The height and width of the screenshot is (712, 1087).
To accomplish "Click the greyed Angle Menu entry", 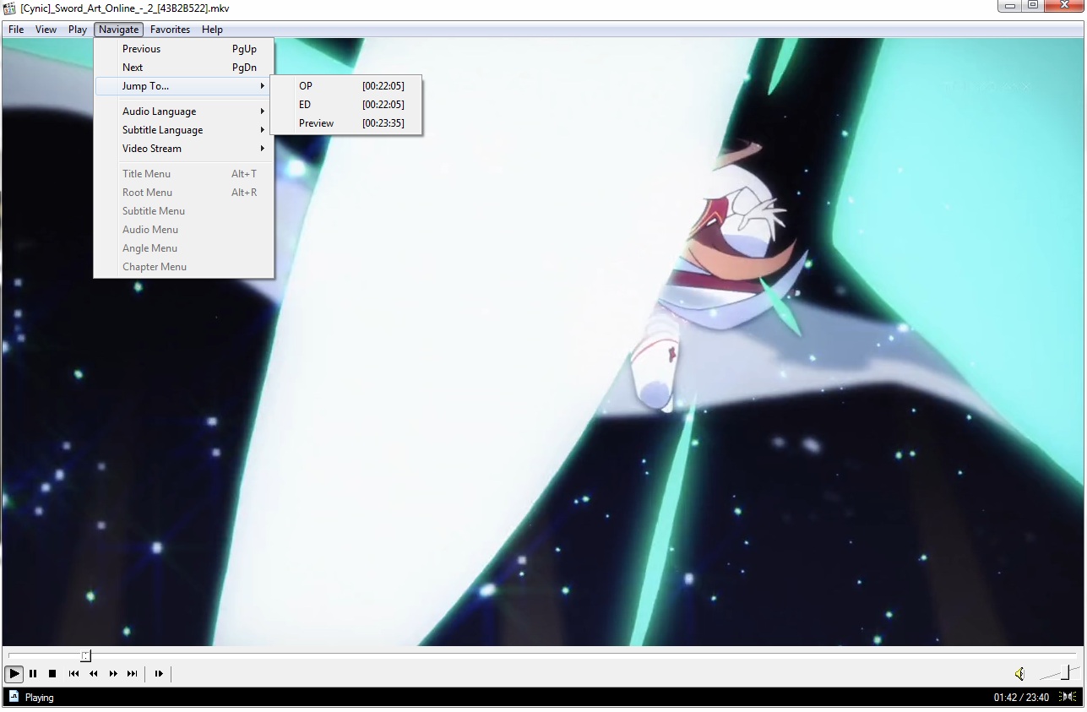I will (183, 248).
